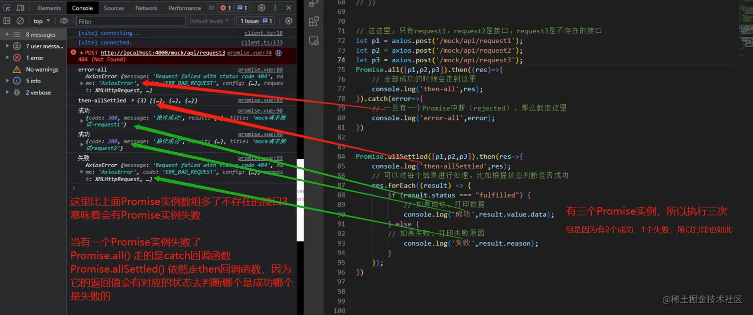
Task: Expand the AxiosError object under error-all
Action: (82, 84)
